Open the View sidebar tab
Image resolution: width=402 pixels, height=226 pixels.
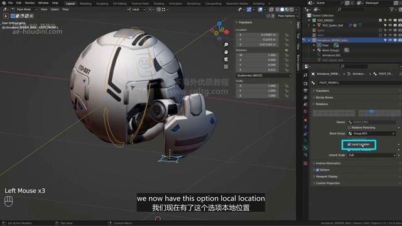[x=298, y=46]
